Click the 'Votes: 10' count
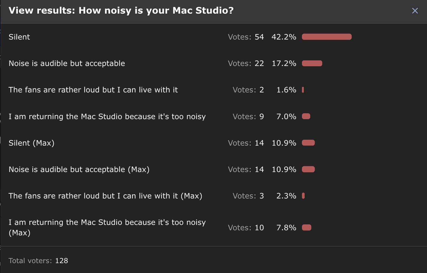 [246, 228]
